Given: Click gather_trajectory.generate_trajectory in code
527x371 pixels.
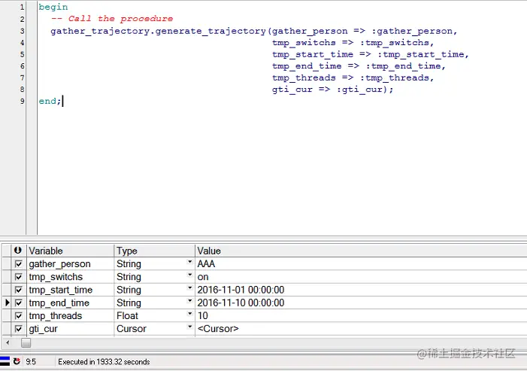Looking at the screenshot, I should [159, 31].
